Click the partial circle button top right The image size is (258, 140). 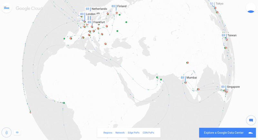251,8
